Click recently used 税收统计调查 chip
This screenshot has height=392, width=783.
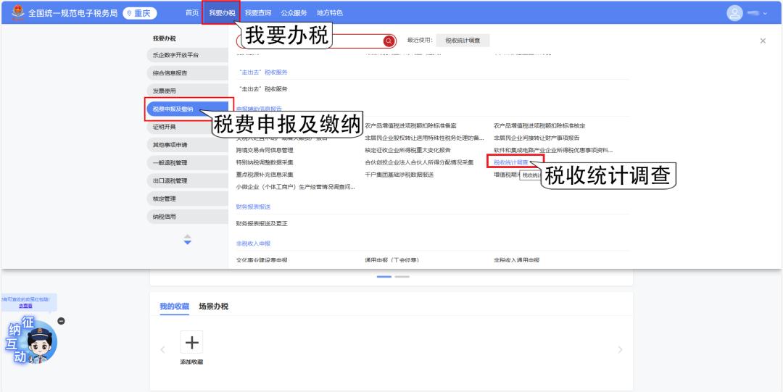(463, 41)
